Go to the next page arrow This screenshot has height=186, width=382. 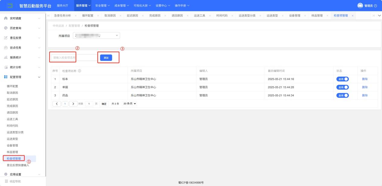[x=73, y=104]
